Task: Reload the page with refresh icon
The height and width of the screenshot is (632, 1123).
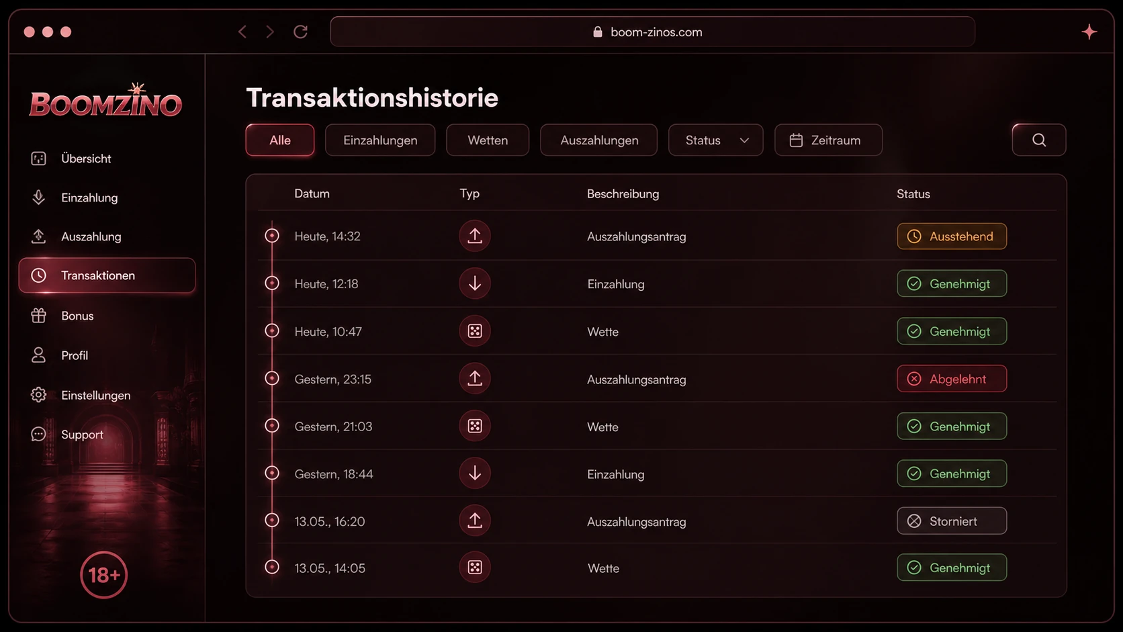Action: coord(300,32)
